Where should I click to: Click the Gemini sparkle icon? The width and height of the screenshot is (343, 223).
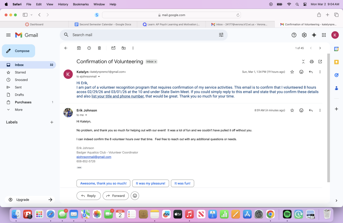(x=314, y=35)
